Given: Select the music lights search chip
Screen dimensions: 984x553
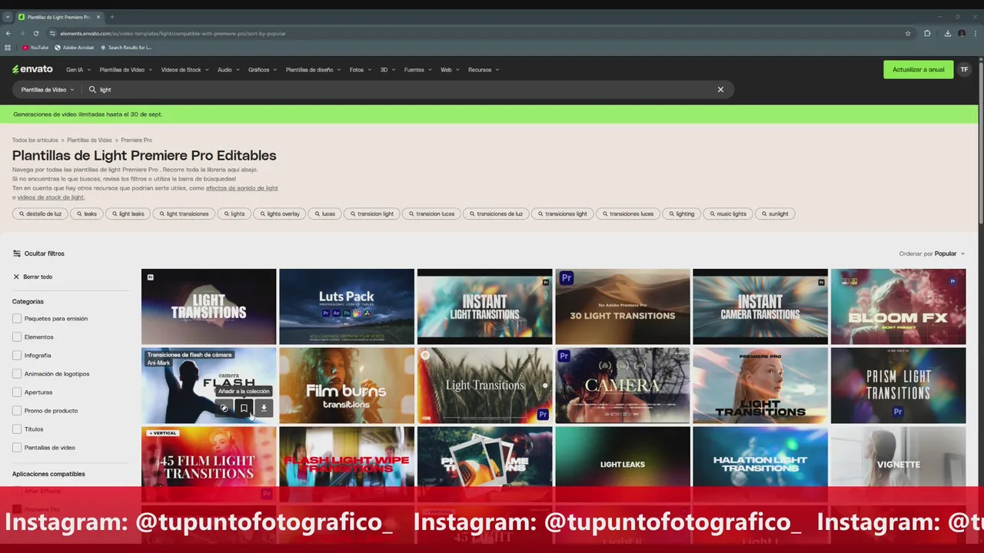Looking at the screenshot, I should 727,214.
